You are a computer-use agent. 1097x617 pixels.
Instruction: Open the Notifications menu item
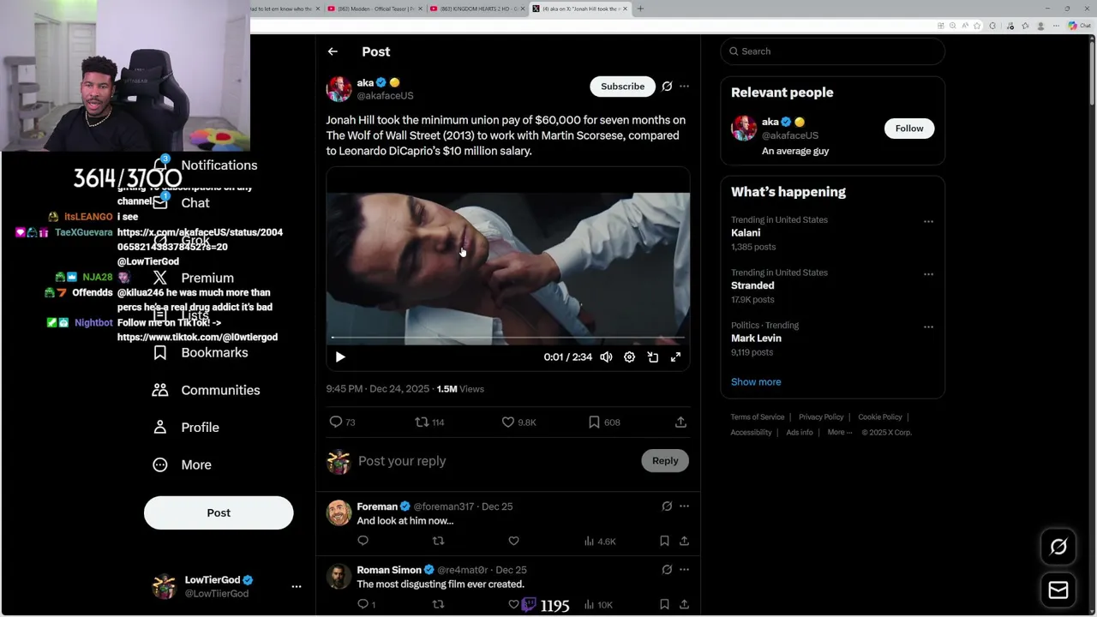(x=206, y=165)
